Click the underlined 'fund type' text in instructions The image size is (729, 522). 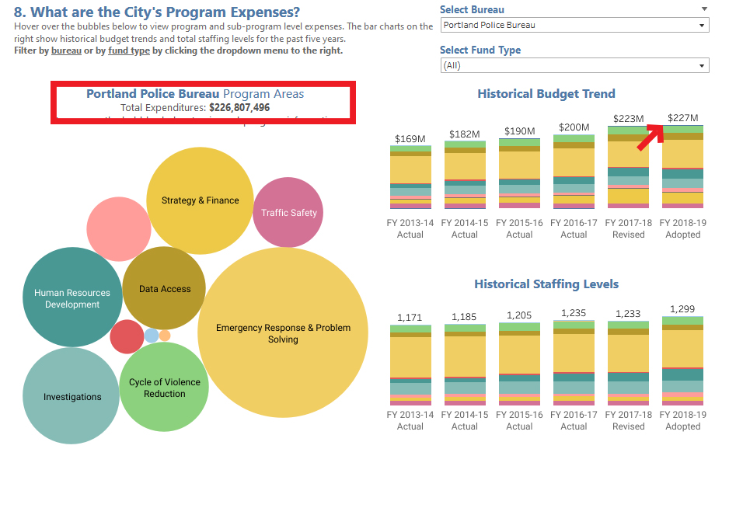[129, 50]
